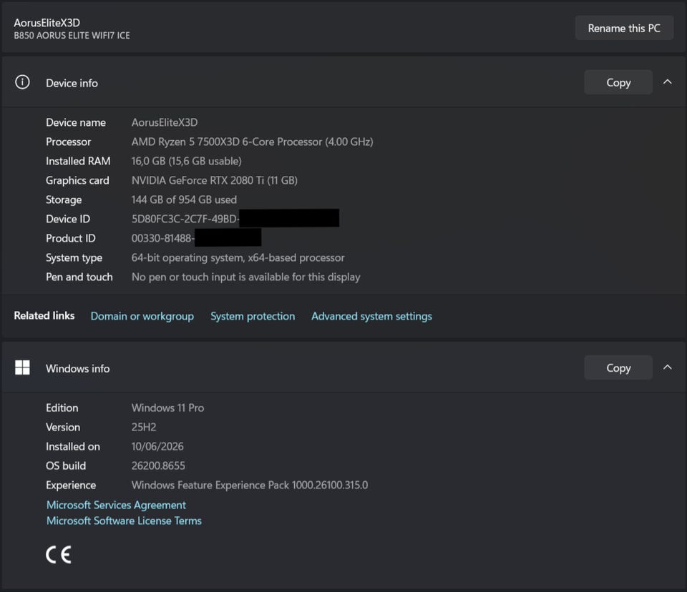Select the Windows Feature Experience Pack value

[x=250, y=485]
